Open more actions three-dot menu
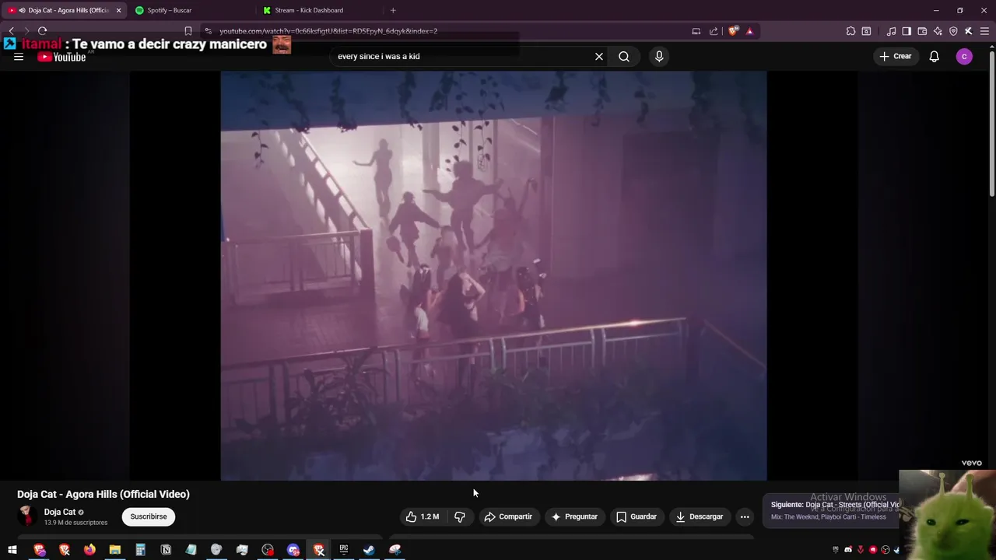996x560 pixels. click(745, 516)
